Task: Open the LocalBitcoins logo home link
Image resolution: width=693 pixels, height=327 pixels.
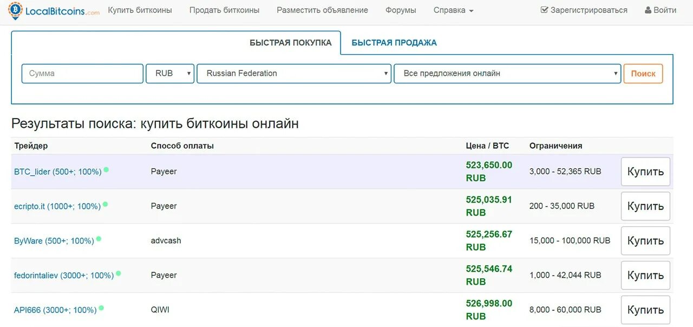Action: click(54, 10)
